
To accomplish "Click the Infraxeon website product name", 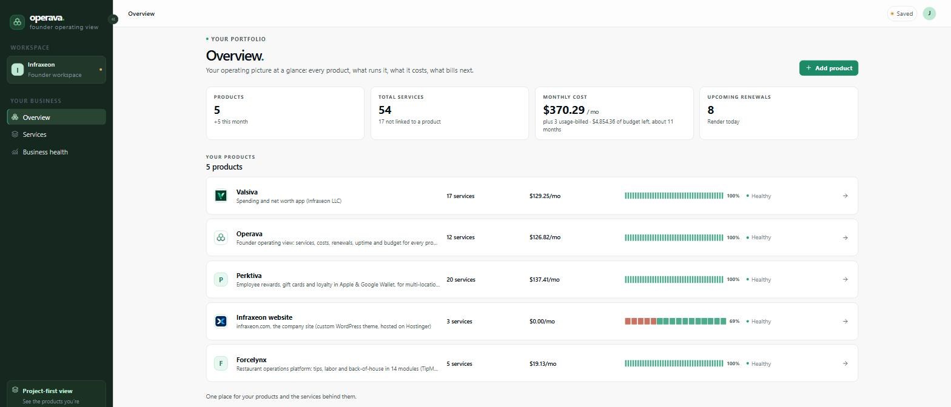I will [x=264, y=317].
